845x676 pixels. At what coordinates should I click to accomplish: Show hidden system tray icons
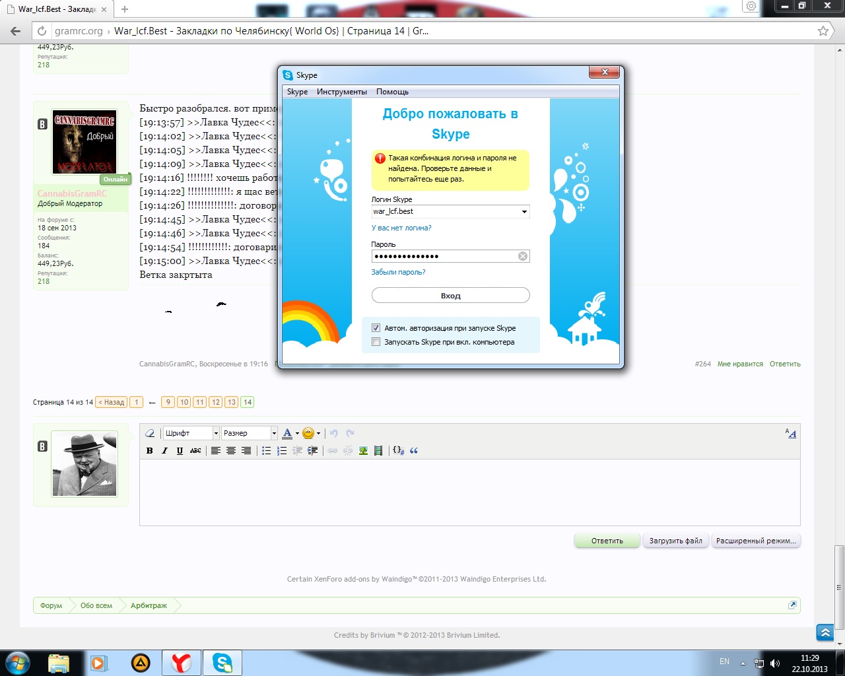(x=743, y=663)
